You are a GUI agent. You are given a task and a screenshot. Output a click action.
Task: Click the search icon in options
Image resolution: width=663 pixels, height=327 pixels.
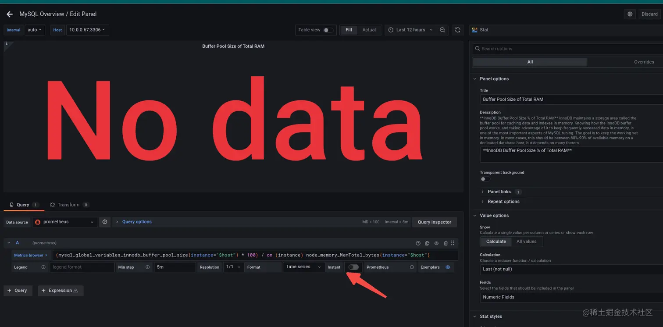point(478,49)
